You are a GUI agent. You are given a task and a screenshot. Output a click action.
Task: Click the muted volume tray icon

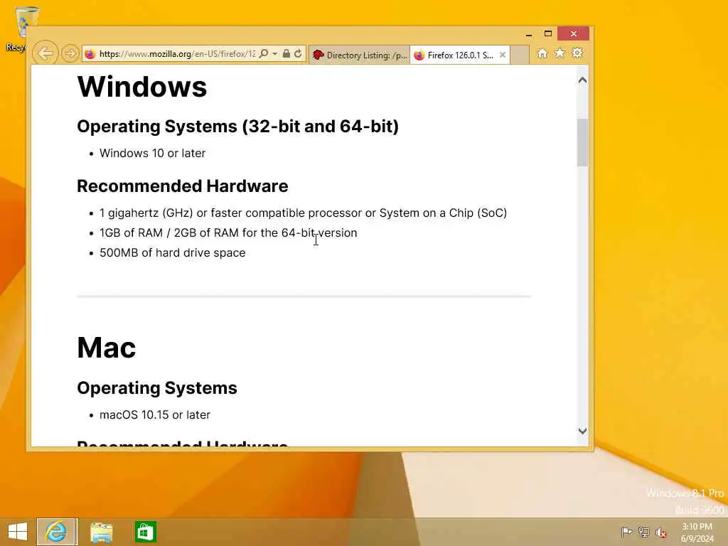click(x=660, y=532)
